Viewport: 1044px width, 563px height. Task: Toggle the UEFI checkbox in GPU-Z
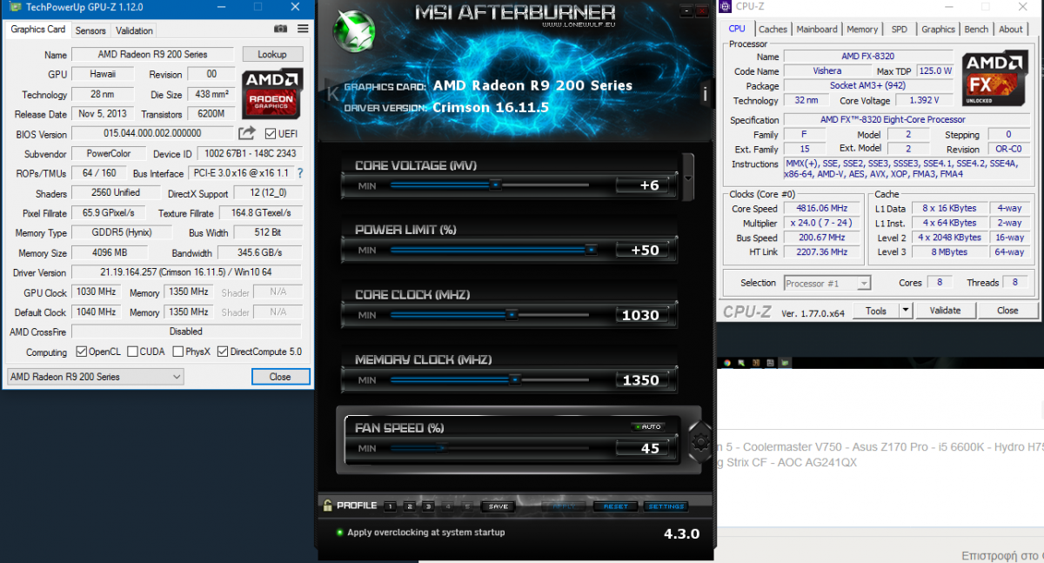coord(271,133)
